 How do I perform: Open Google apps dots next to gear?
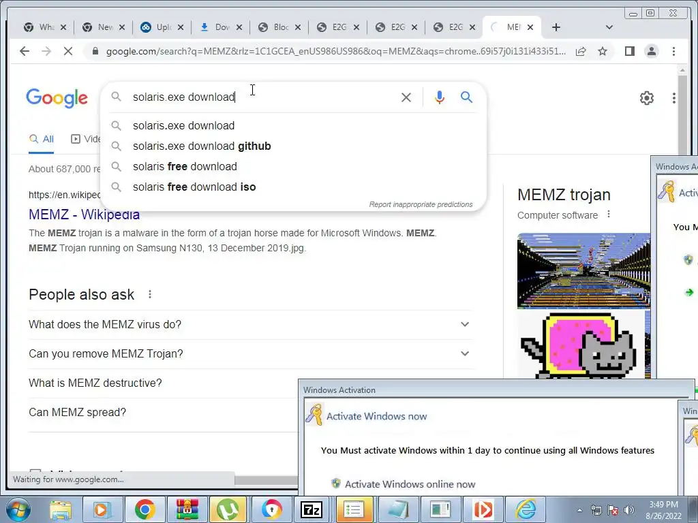[x=674, y=98]
